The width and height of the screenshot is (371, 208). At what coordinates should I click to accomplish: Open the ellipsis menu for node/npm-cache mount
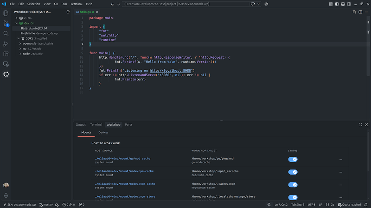341,172
